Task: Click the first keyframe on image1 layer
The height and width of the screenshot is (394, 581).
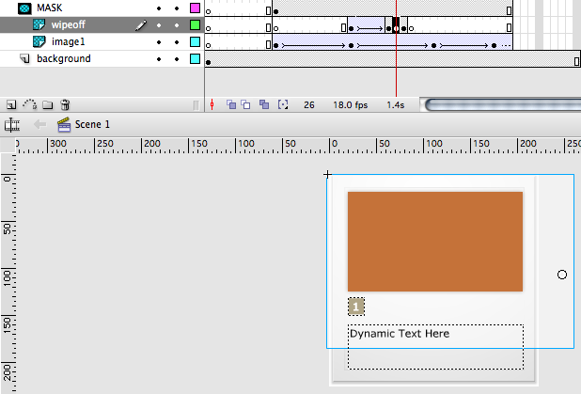Action: 275,45
